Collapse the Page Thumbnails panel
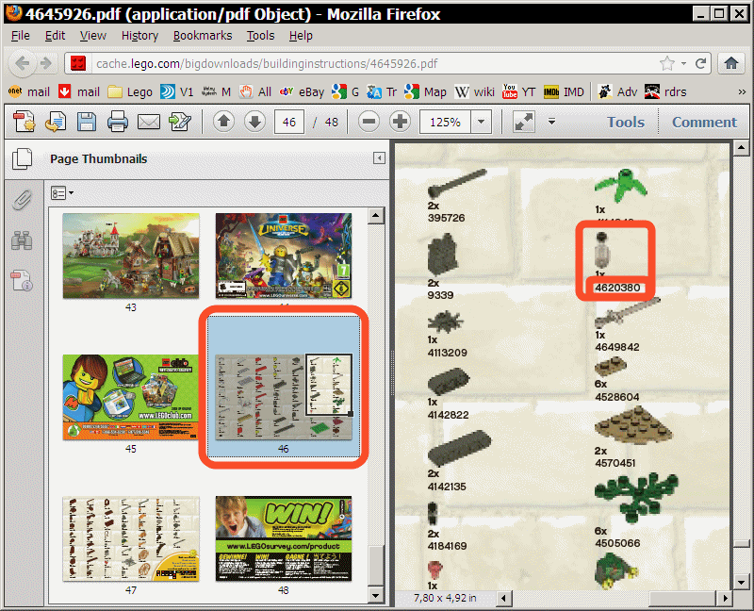The height and width of the screenshot is (611, 754). point(379,157)
